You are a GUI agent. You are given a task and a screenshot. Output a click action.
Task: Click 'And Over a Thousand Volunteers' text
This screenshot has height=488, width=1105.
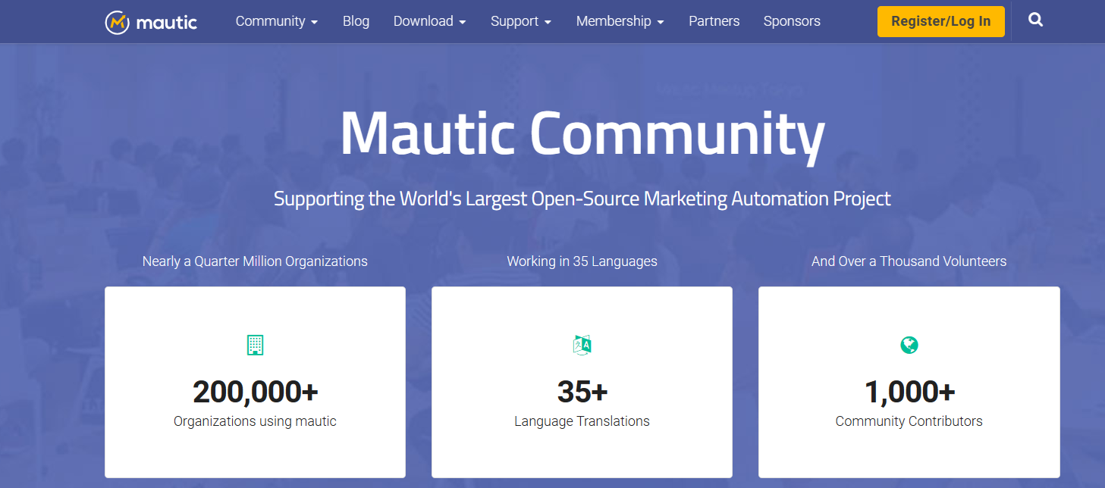[909, 261]
